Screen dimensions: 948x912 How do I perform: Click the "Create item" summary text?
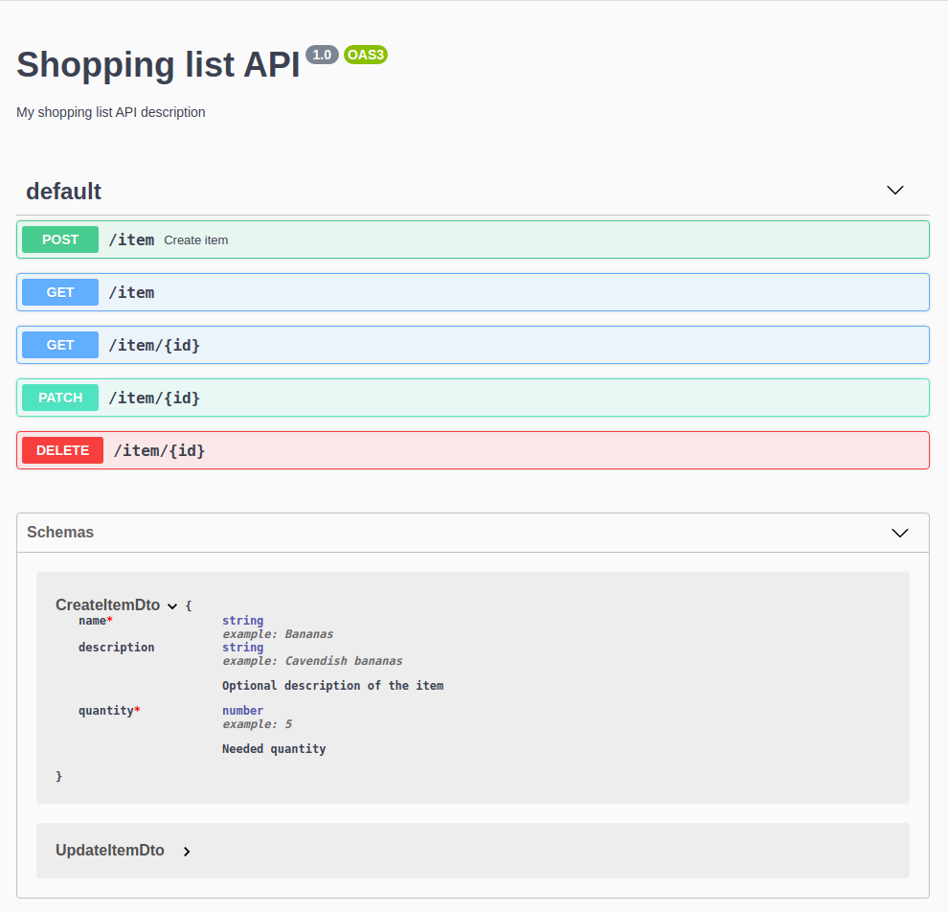pos(196,240)
